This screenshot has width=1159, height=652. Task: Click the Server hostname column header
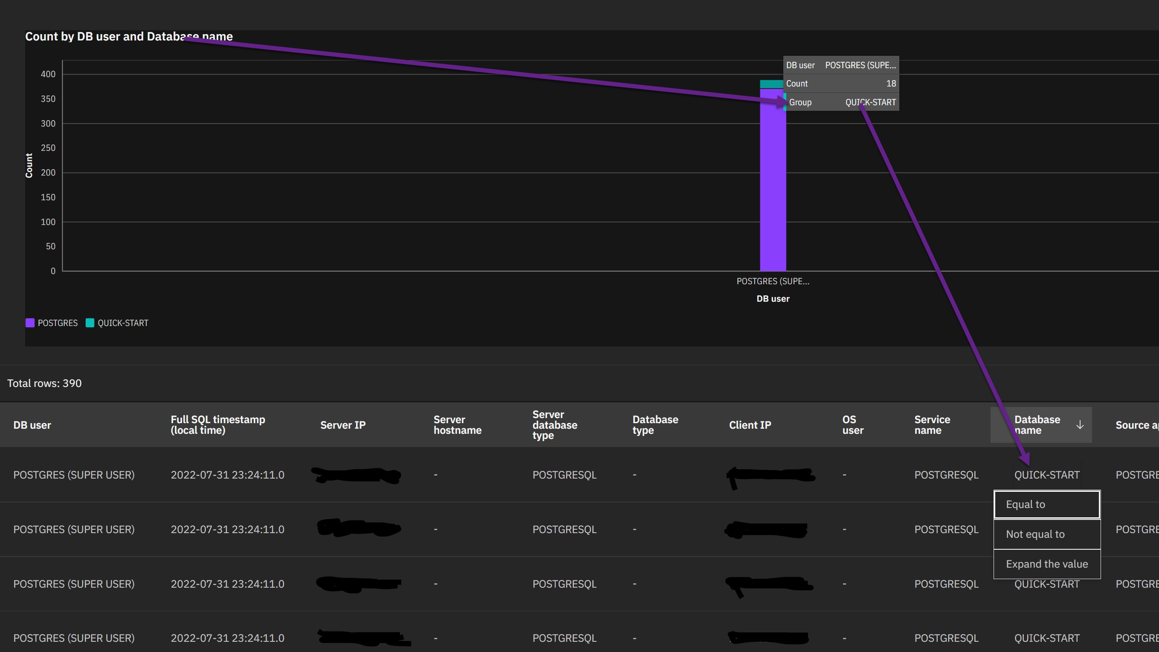[x=457, y=425]
